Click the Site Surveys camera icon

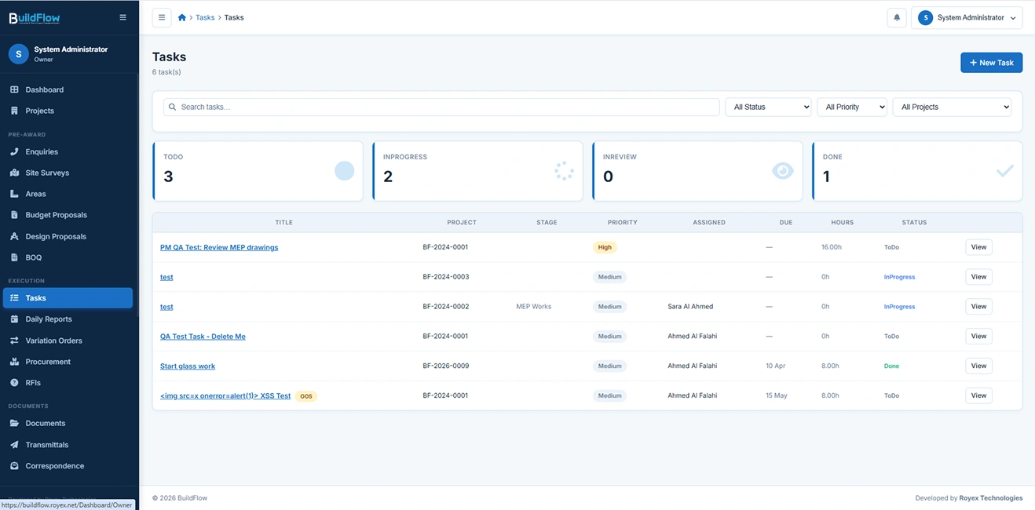14,173
